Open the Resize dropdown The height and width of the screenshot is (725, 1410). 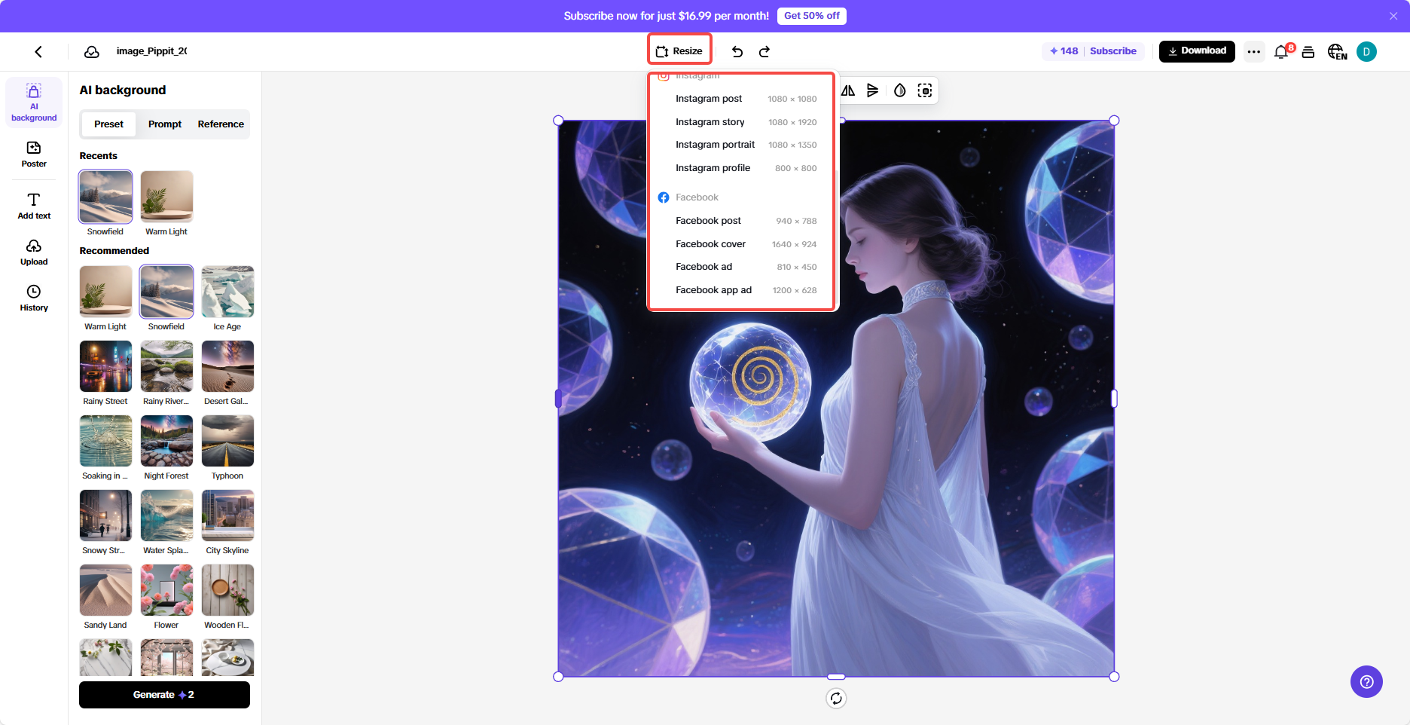click(x=679, y=49)
